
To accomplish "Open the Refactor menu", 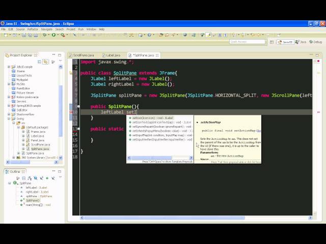I will [33, 29].
